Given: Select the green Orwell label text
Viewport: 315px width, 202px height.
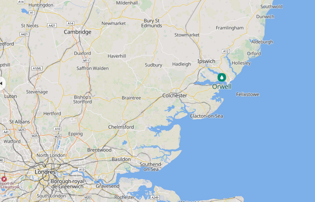Looking at the screenshot, I should (x=222, y=87).
